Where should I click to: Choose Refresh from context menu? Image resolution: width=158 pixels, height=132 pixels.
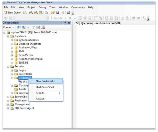coord(46,99)
